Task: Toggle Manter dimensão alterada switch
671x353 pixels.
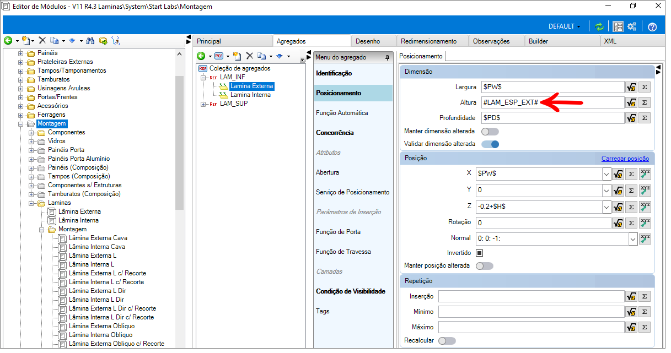Action: pyautogui.click(x=490, y=132)
